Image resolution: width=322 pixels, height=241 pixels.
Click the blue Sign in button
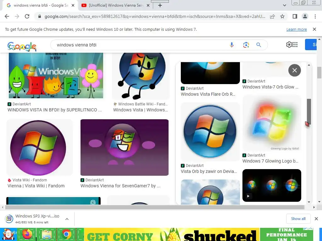tap(311, 45)
